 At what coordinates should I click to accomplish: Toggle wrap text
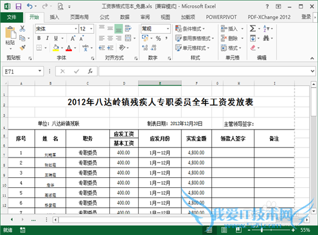[x=128, y=28]
